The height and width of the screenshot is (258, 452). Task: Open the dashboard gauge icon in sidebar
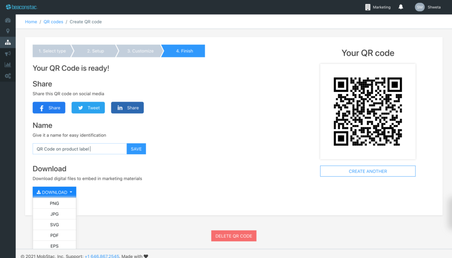coord(8,20)
